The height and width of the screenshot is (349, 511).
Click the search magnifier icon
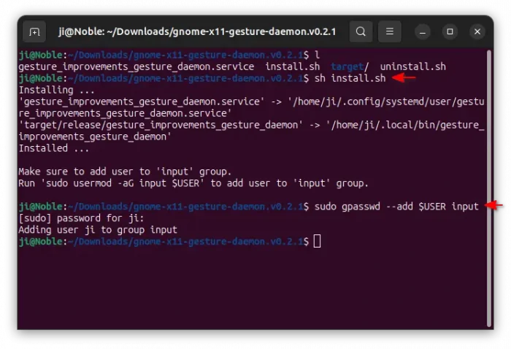(x=361, y=32)
